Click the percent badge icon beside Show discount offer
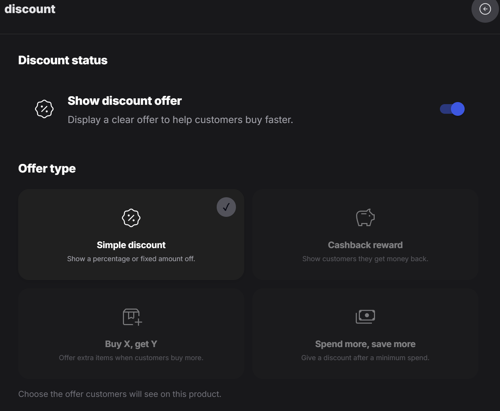Viewport: 500px width, 411px height. [x=44, y=109]
